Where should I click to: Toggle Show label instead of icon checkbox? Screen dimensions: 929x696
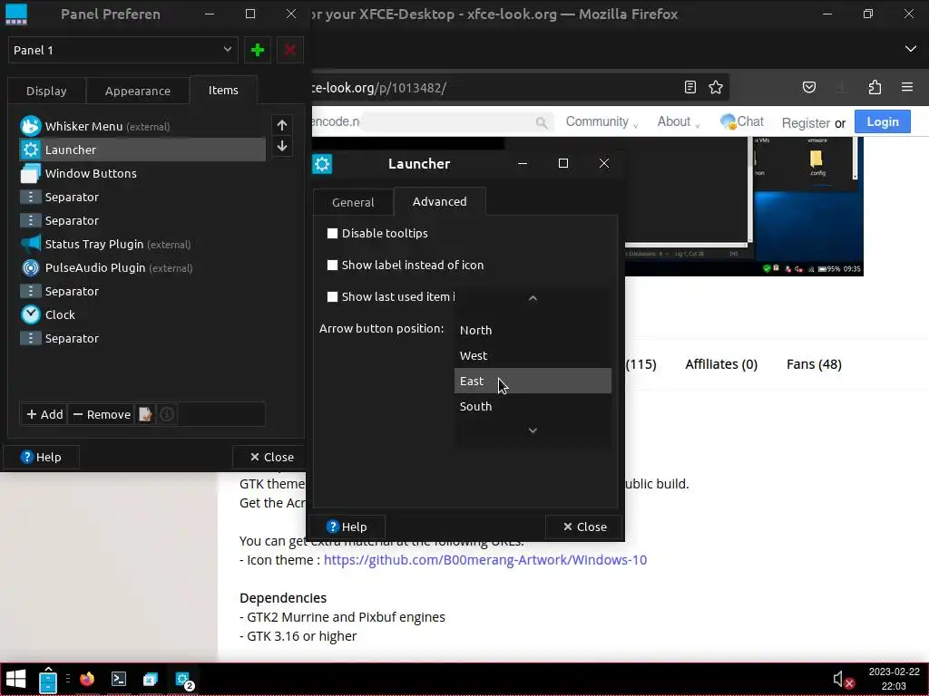click(332, 266)
